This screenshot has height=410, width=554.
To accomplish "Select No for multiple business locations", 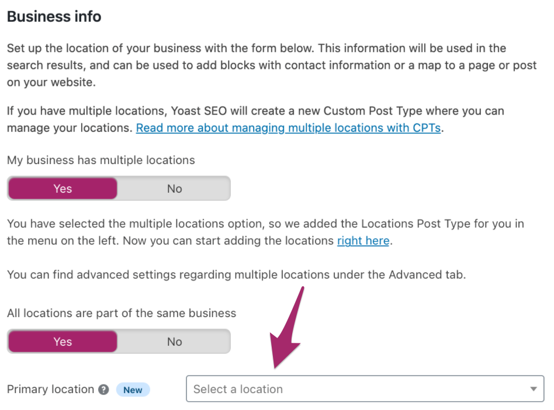I will pos(174,189).
